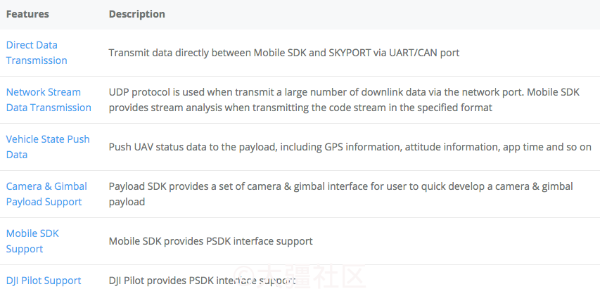Screen dimensions: 600x296
Task: Follow the Vehicle State Push Data link
Action: point(48,147)
